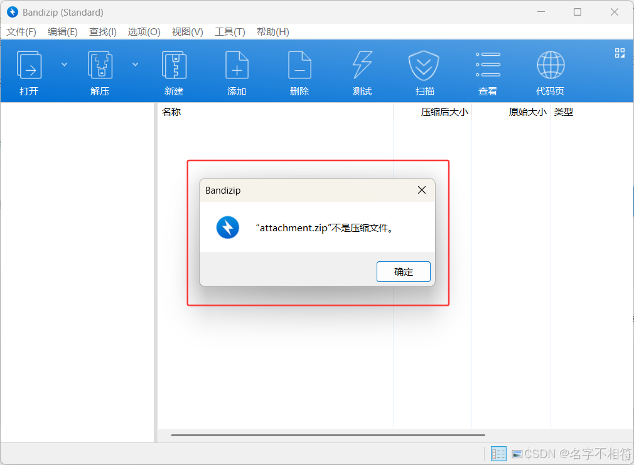
Task: Click 确定 in the Bandizip dialog
Action: tap(403, 271)
